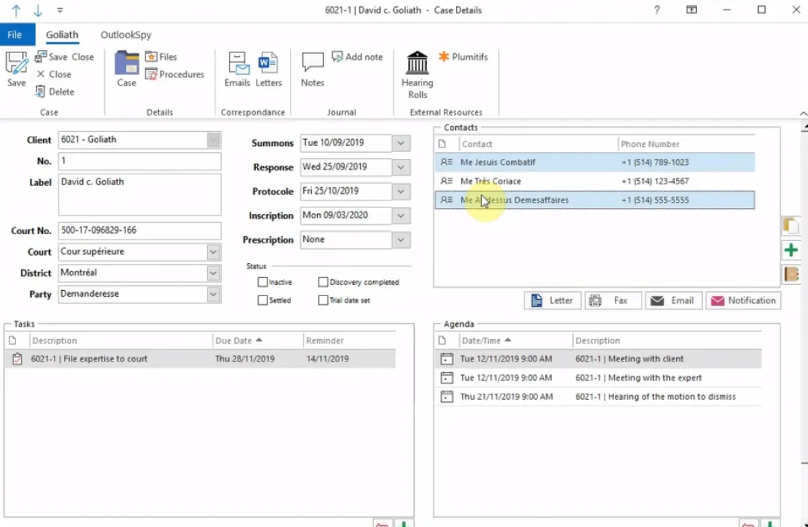Switch to the OutlookSpy tab
808x527 pixels.
click(x=125, y=35)
